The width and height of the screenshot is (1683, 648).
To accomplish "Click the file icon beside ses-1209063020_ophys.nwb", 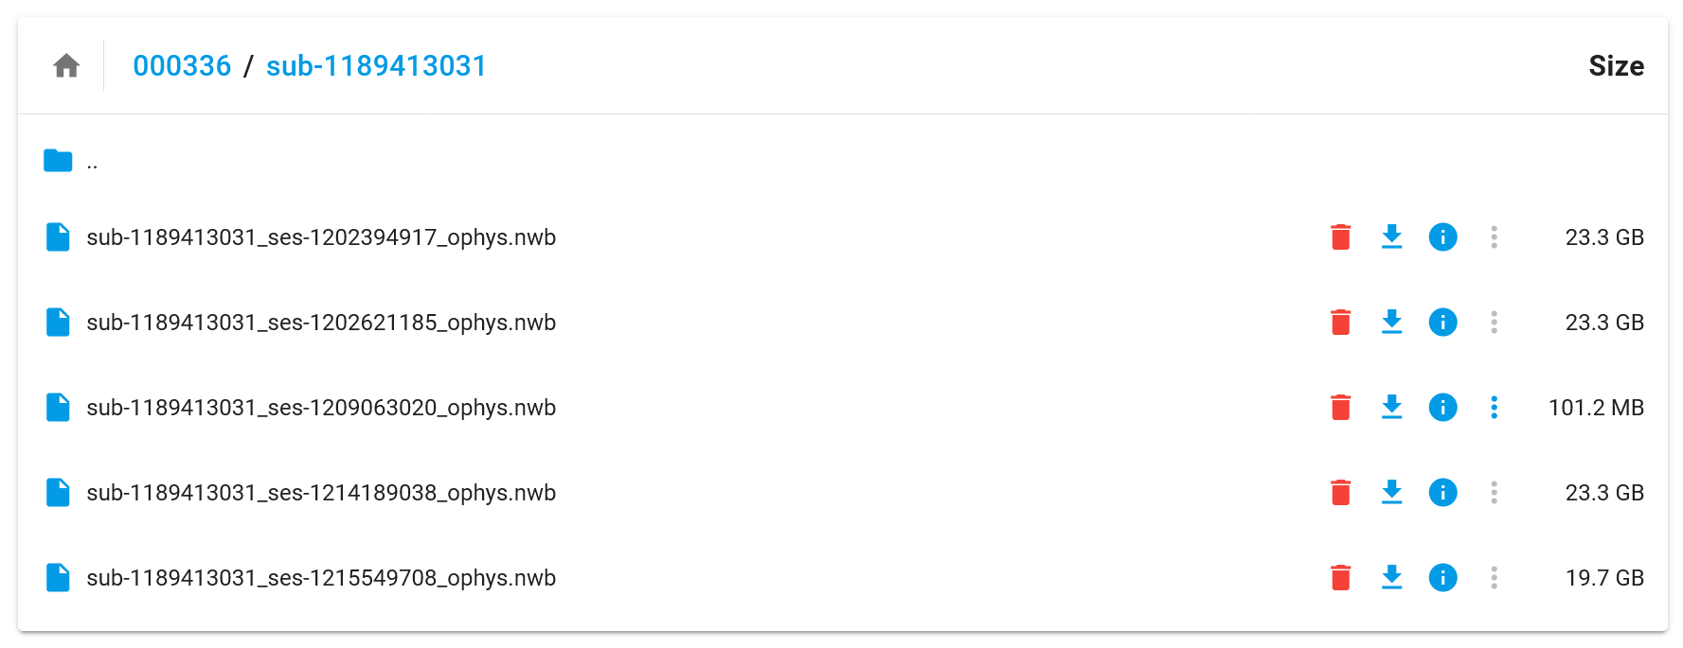I will 57,408.
